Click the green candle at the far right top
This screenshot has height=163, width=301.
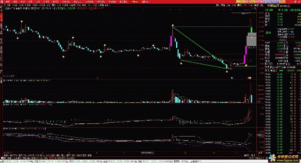pyautogui.click(x=251, y=31)
